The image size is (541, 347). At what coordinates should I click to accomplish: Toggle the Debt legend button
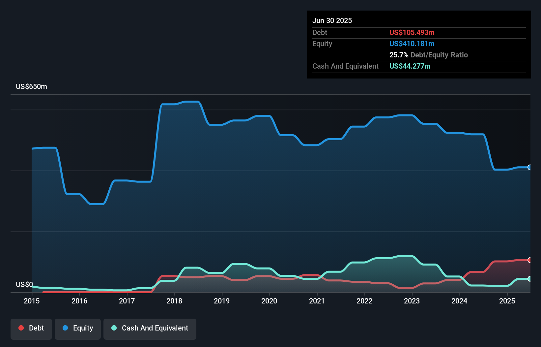pos(31,328)
